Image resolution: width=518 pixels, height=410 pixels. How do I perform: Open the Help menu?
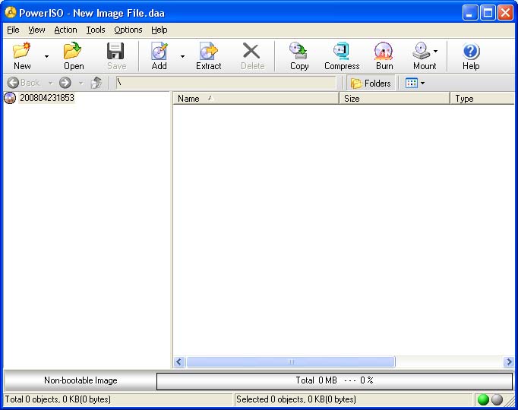[x=160, y=30]
